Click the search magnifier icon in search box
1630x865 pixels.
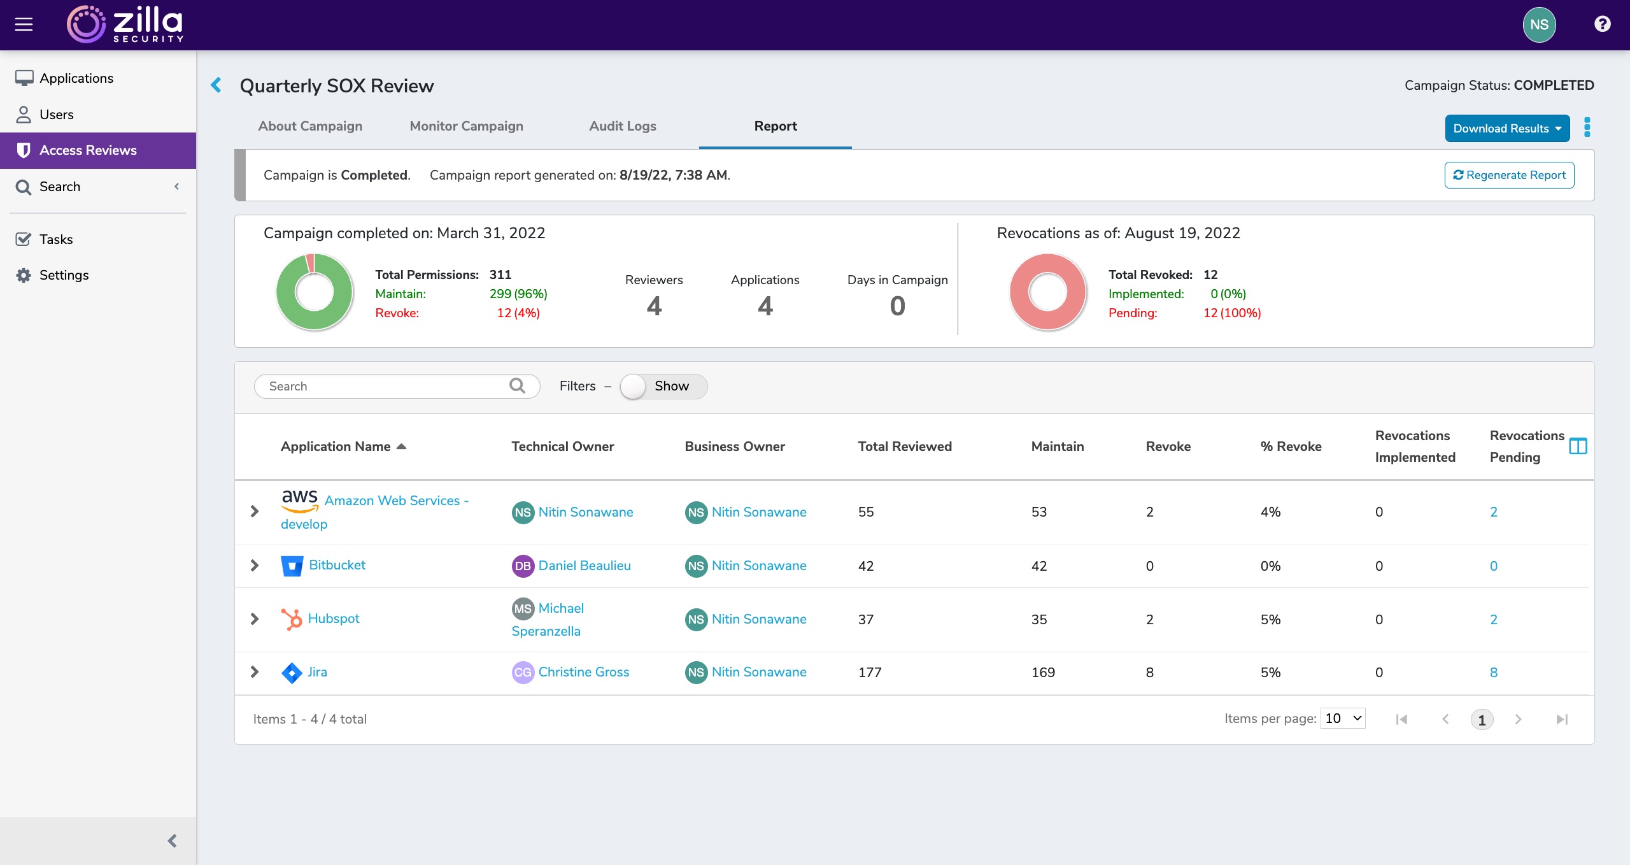click(x=517, y=386)
